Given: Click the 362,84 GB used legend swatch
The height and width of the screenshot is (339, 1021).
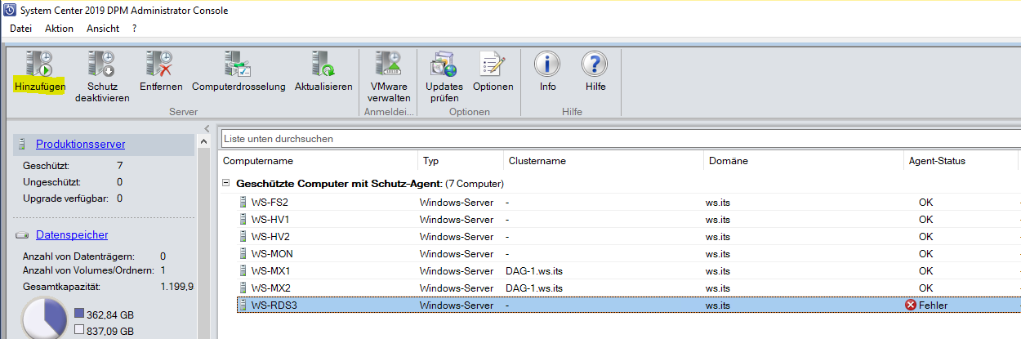Looking at the screenshot, I should point(78,313).
